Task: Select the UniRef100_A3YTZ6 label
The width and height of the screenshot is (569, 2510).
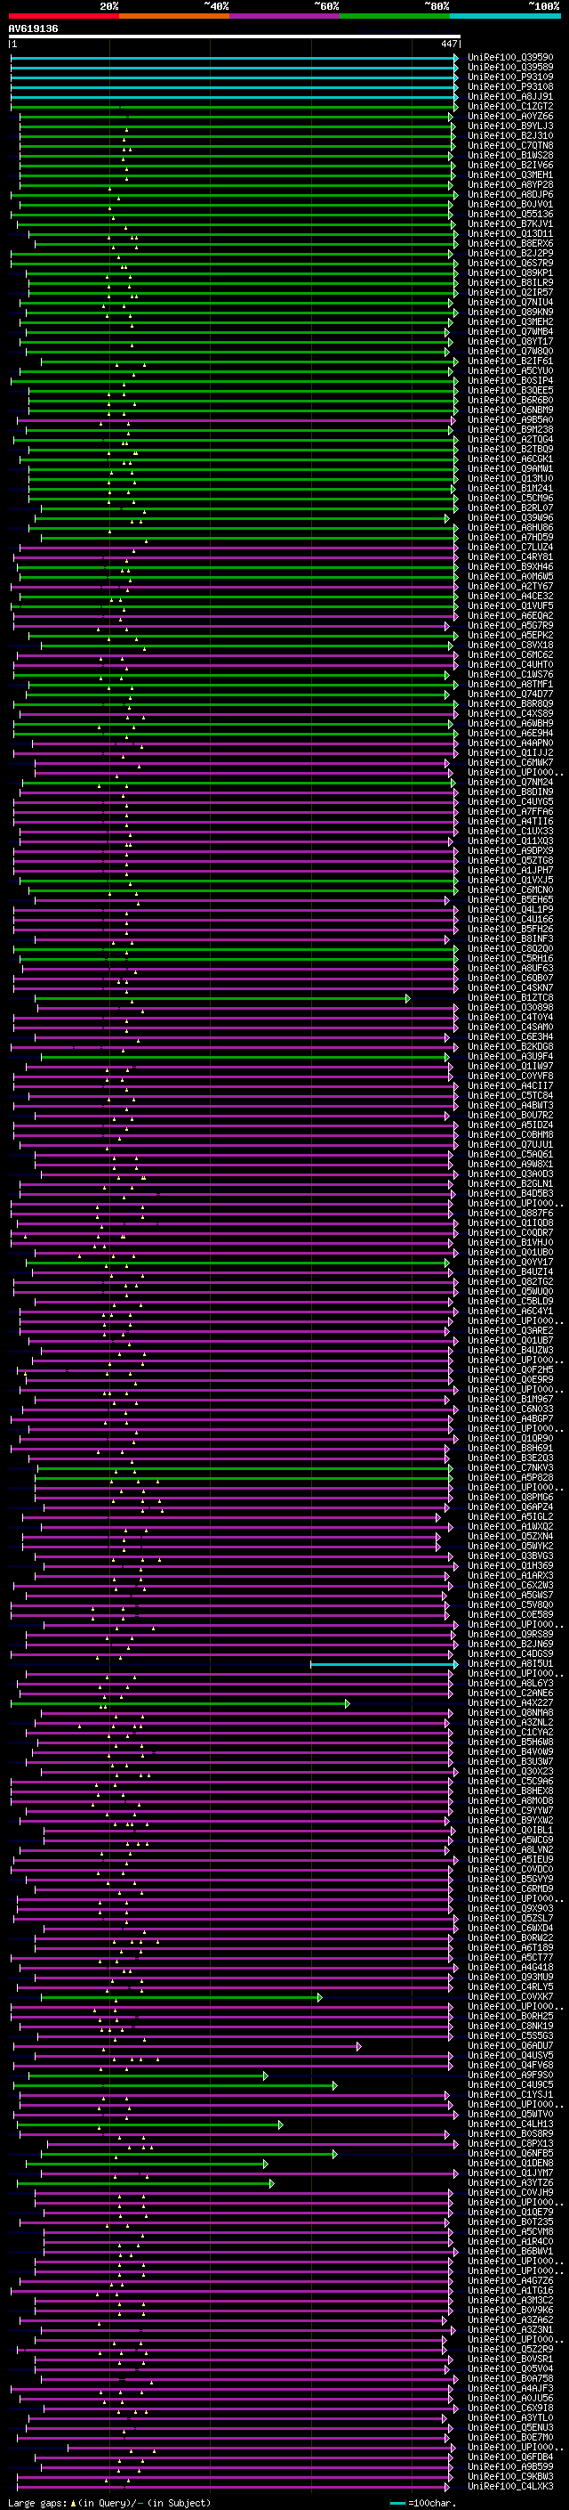Action: pos(510,2183)
